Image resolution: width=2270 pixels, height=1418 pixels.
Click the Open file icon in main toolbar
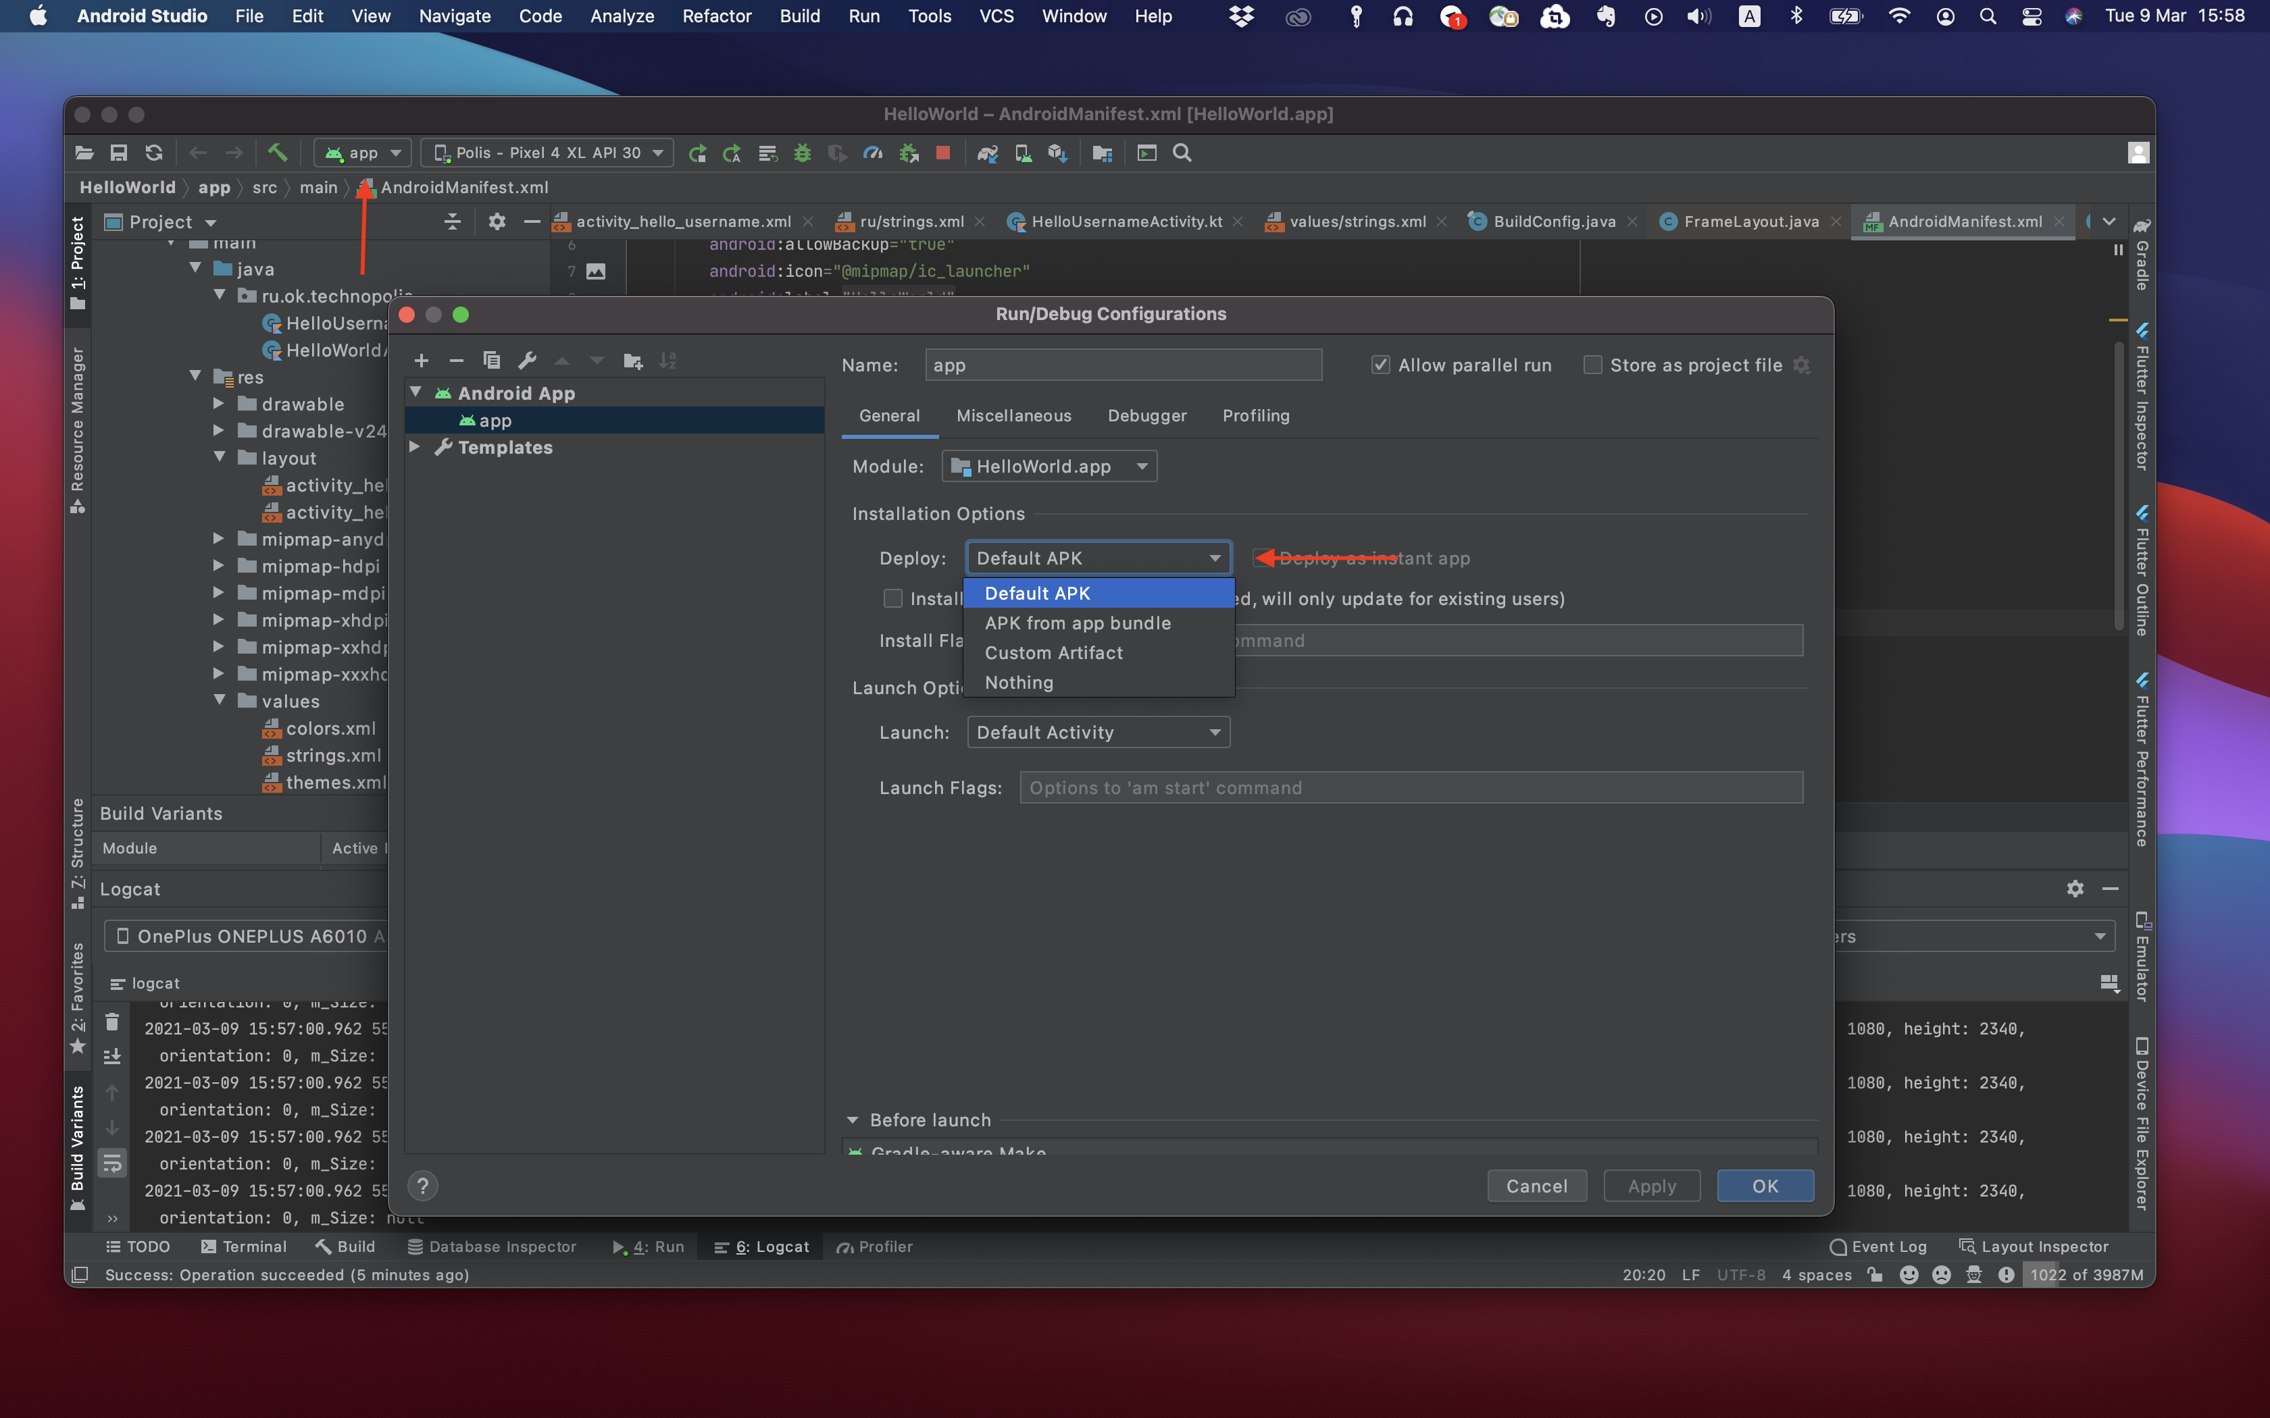[84, 153]
